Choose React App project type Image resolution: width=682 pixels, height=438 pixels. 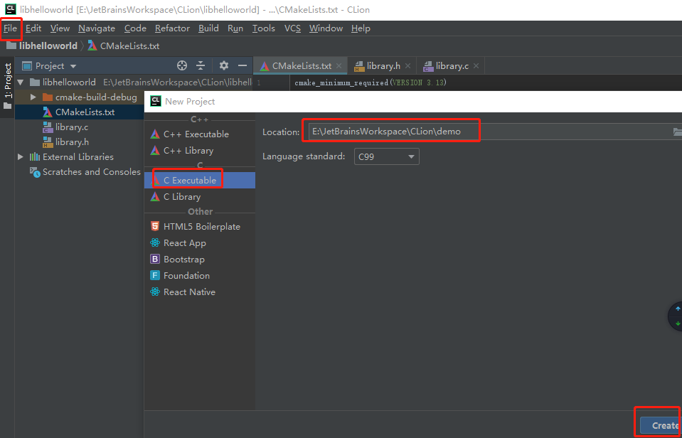click(x=200, y=243)
